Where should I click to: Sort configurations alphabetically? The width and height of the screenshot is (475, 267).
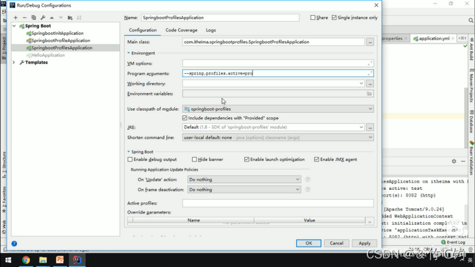tap(79, 18)
